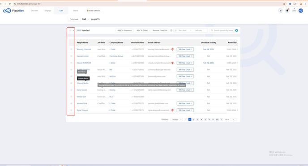308x166 pixels.
Task: Go to last page 201
Action: (217, 119)
